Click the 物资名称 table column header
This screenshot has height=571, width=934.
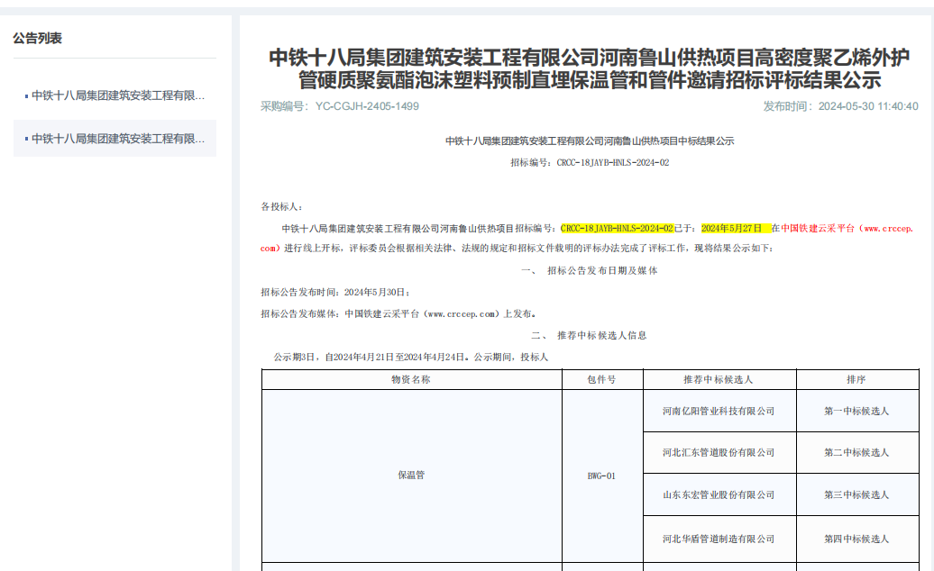pos(411,379)
